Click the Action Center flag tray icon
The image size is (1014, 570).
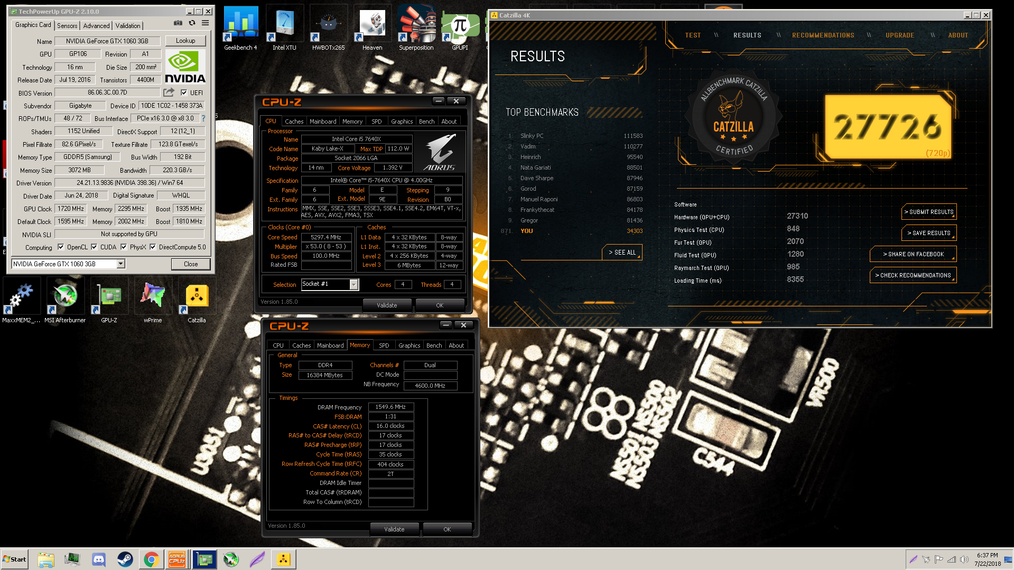(x=939, y=559)
